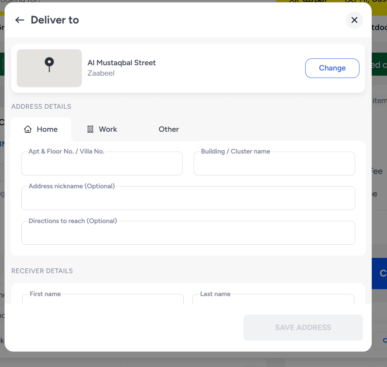Click the Last name field
This screenshot has width=387, height=367.
pyautogui.click(x=273, y=299)
